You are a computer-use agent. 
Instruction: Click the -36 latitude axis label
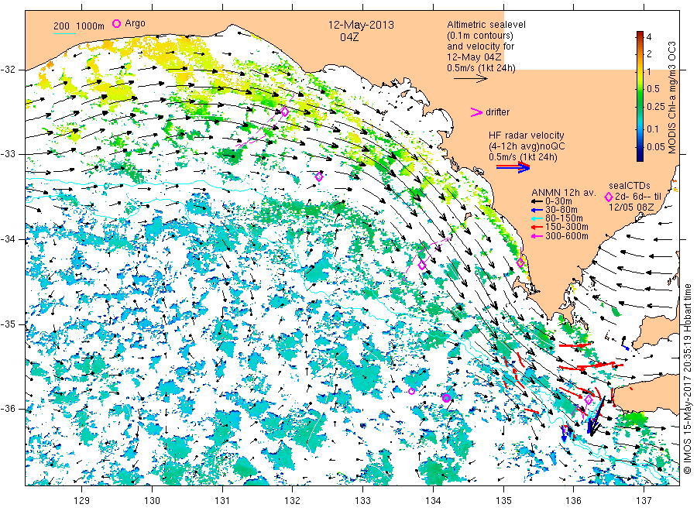click(9, 409)
